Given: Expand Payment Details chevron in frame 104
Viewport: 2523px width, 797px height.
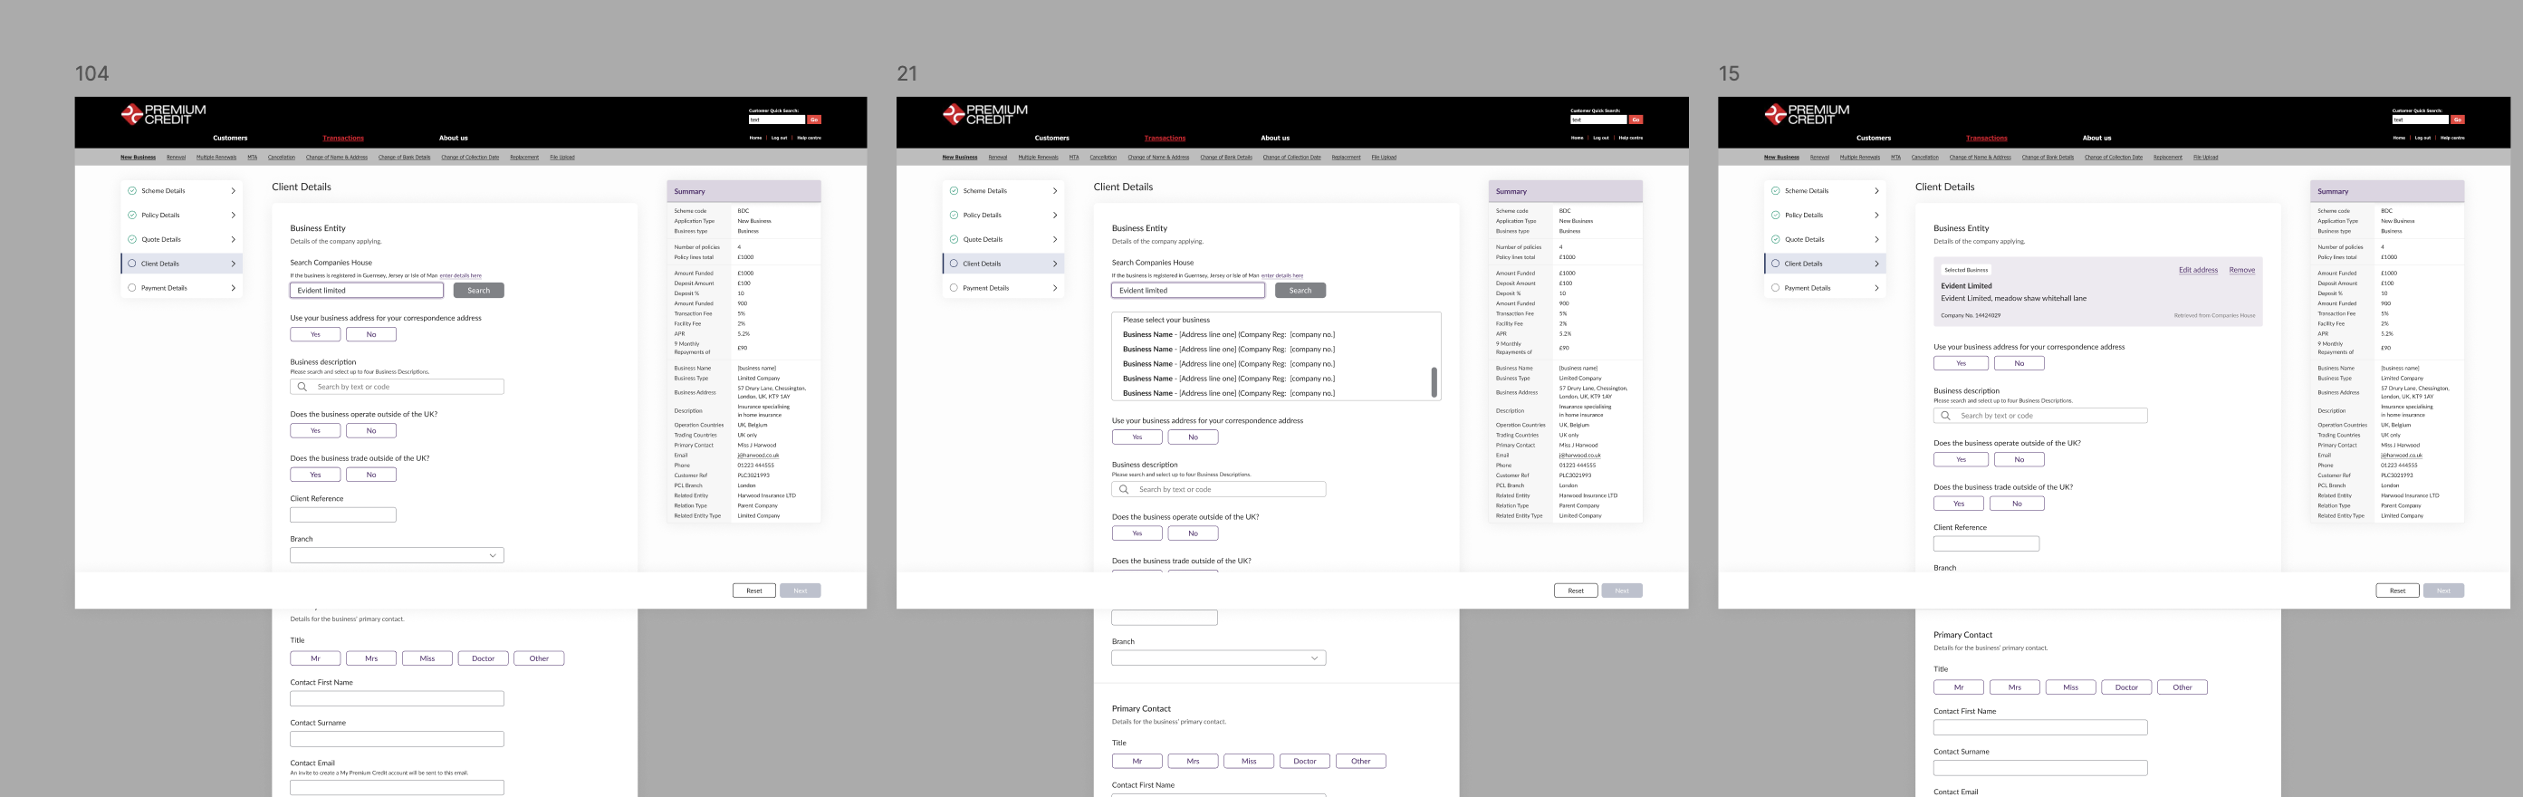Looking at the screenshot, I should pyautogui.click(x=233, y=288).
